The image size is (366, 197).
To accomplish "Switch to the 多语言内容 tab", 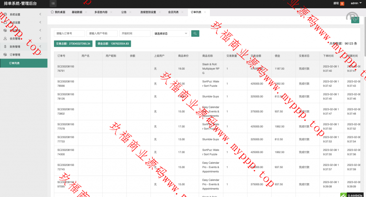I will click(x=101, y=12).
